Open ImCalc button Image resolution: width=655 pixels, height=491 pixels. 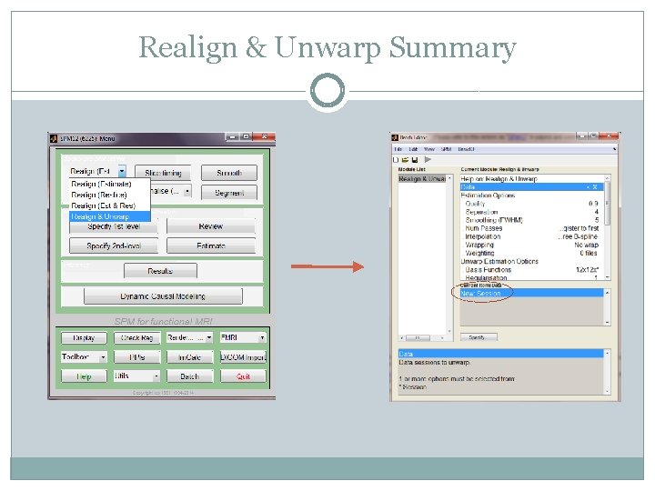tap(189, 357)
